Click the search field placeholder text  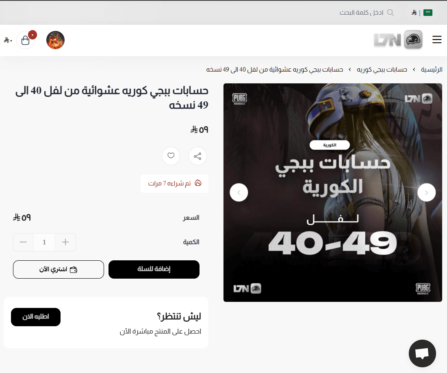pos(361,13)
